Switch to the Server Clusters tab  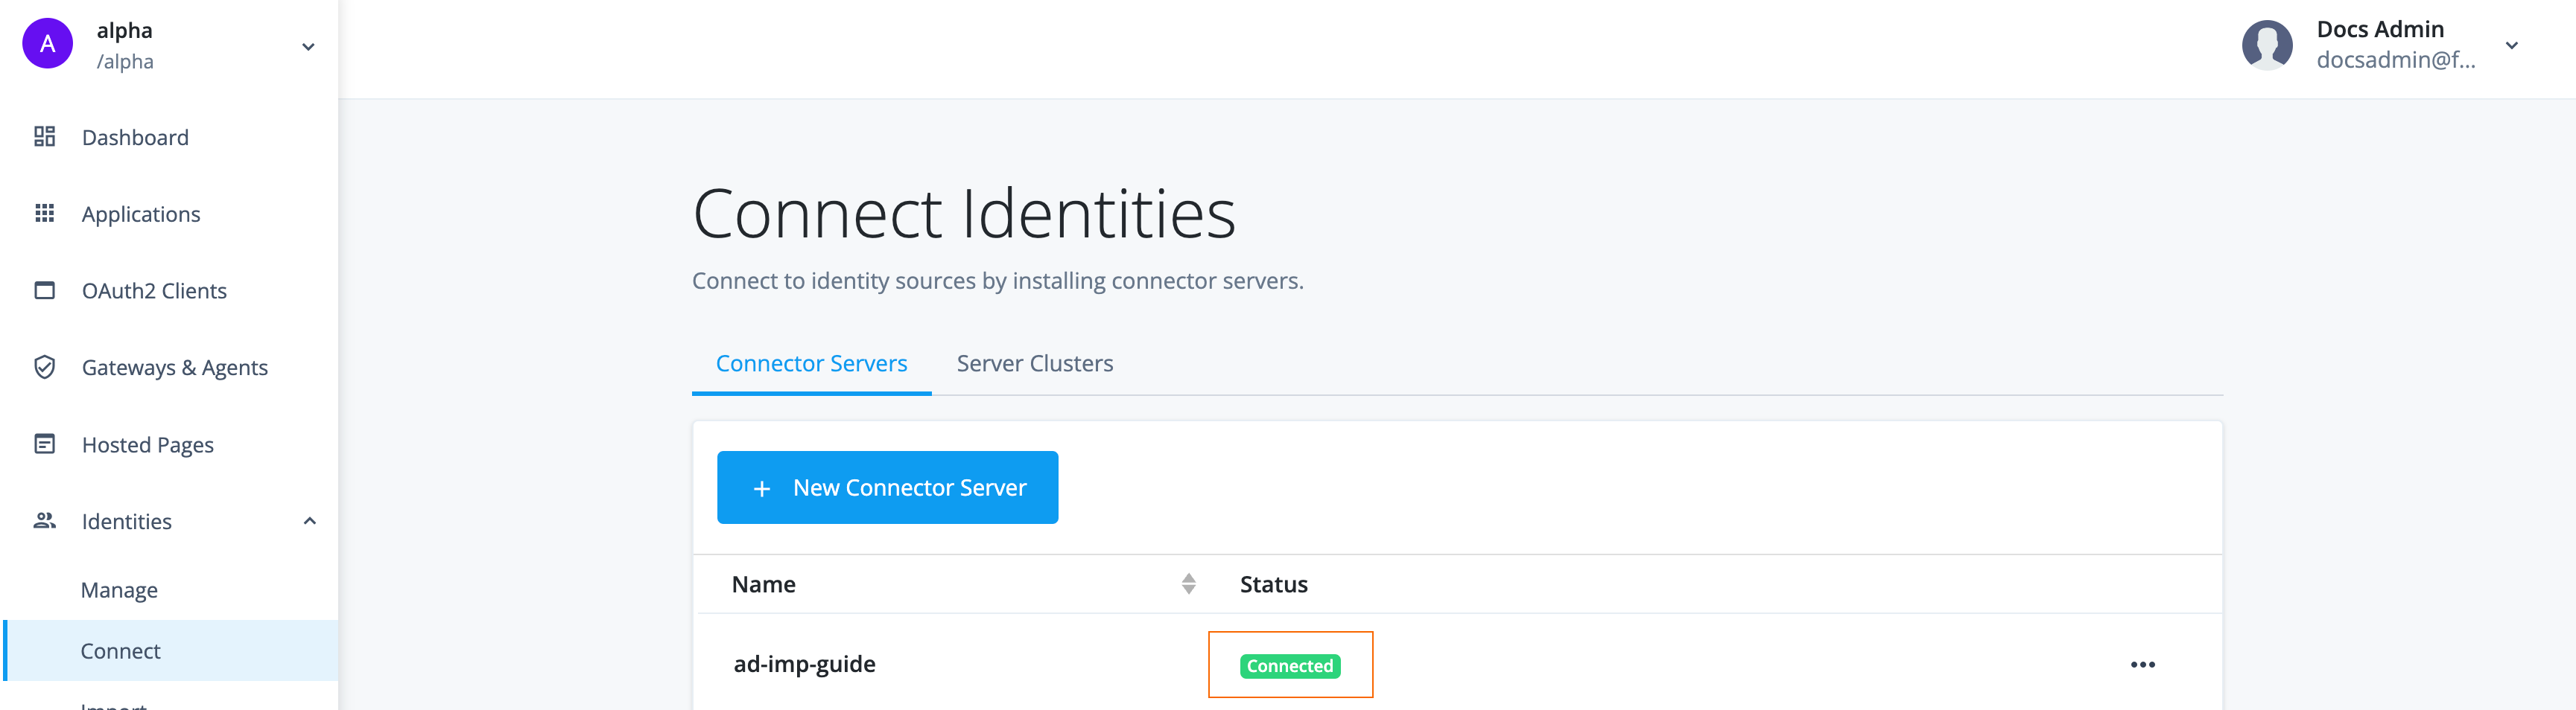1035,362
